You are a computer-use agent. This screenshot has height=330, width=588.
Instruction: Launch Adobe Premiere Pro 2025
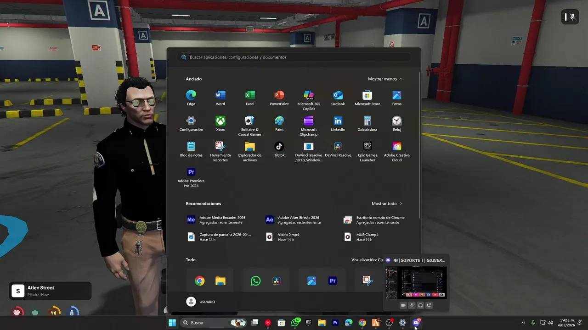point(191,177)
